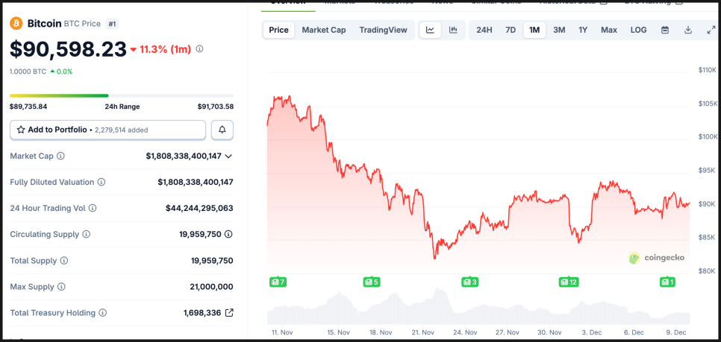The image size is (721, 342).
Task: Click the price alert bell icon
Action: (x=222, y=130)
